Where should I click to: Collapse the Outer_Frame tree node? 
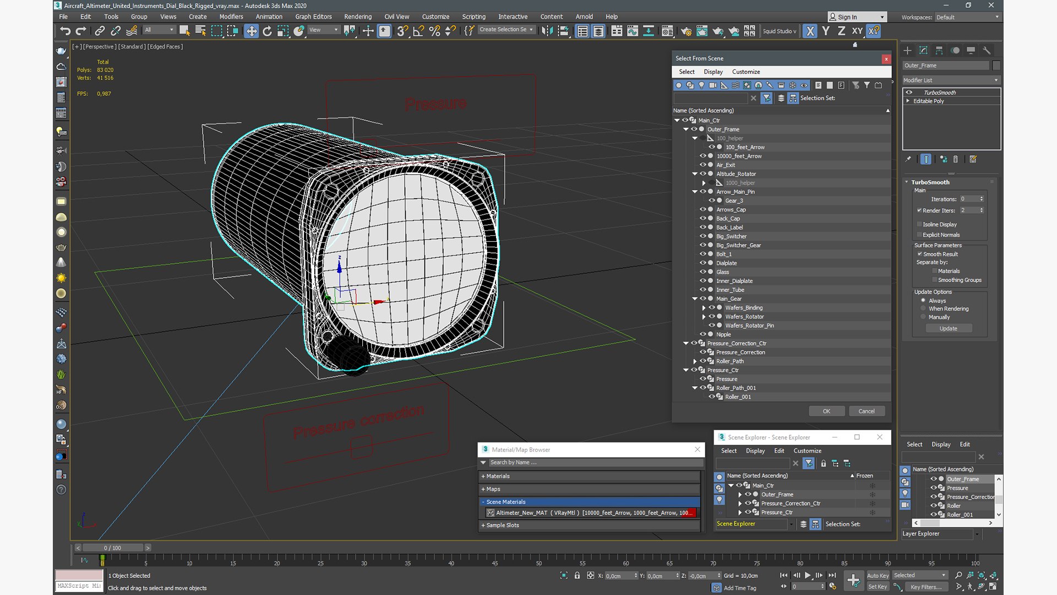coord(686,129)
